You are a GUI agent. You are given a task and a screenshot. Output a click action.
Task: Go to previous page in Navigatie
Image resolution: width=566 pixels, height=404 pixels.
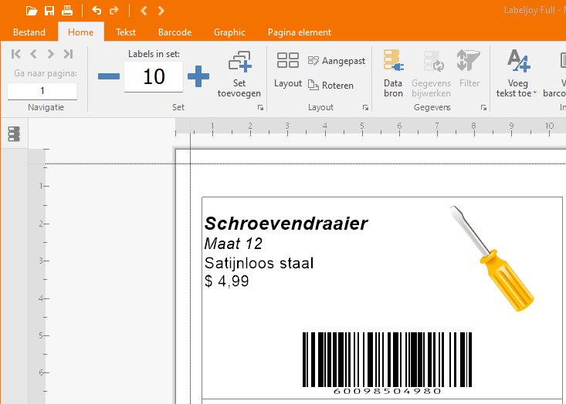33,54
